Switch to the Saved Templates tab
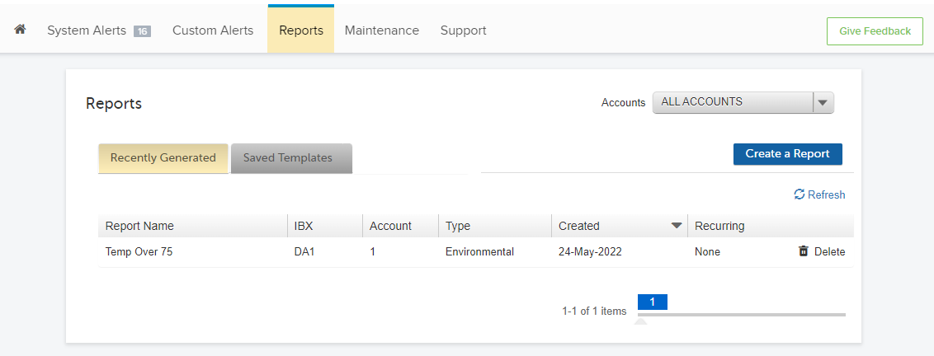 291,158
